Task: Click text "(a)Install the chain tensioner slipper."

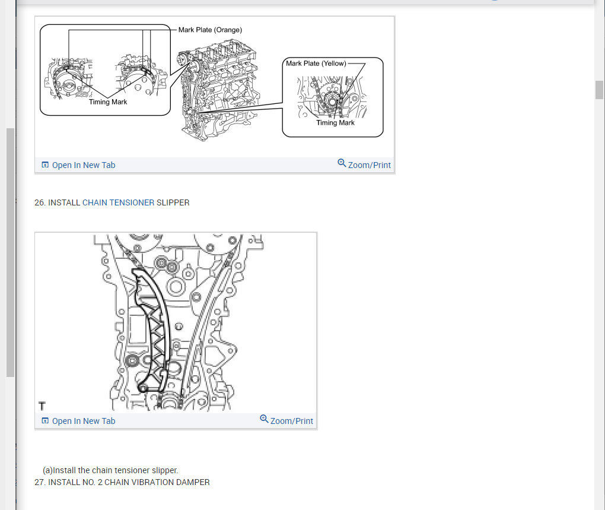Action: (x=110, y=470)
